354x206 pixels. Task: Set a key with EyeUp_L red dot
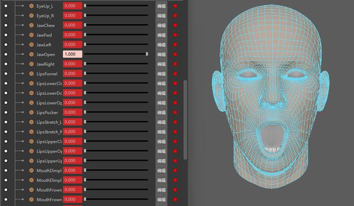coord(175,6)
